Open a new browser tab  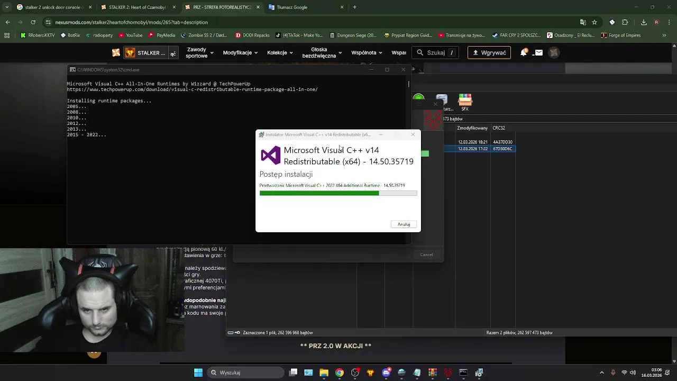point(354,7)
